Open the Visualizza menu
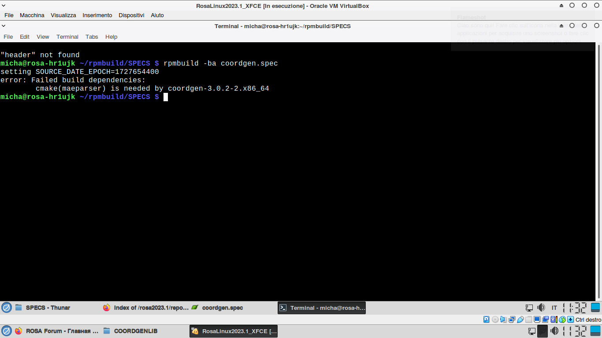The image size is (602, 338). (63, 15)
